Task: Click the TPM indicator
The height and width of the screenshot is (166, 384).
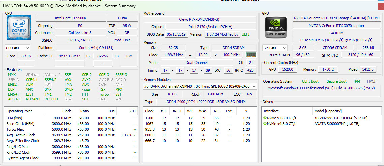Action: click(356, 81)
